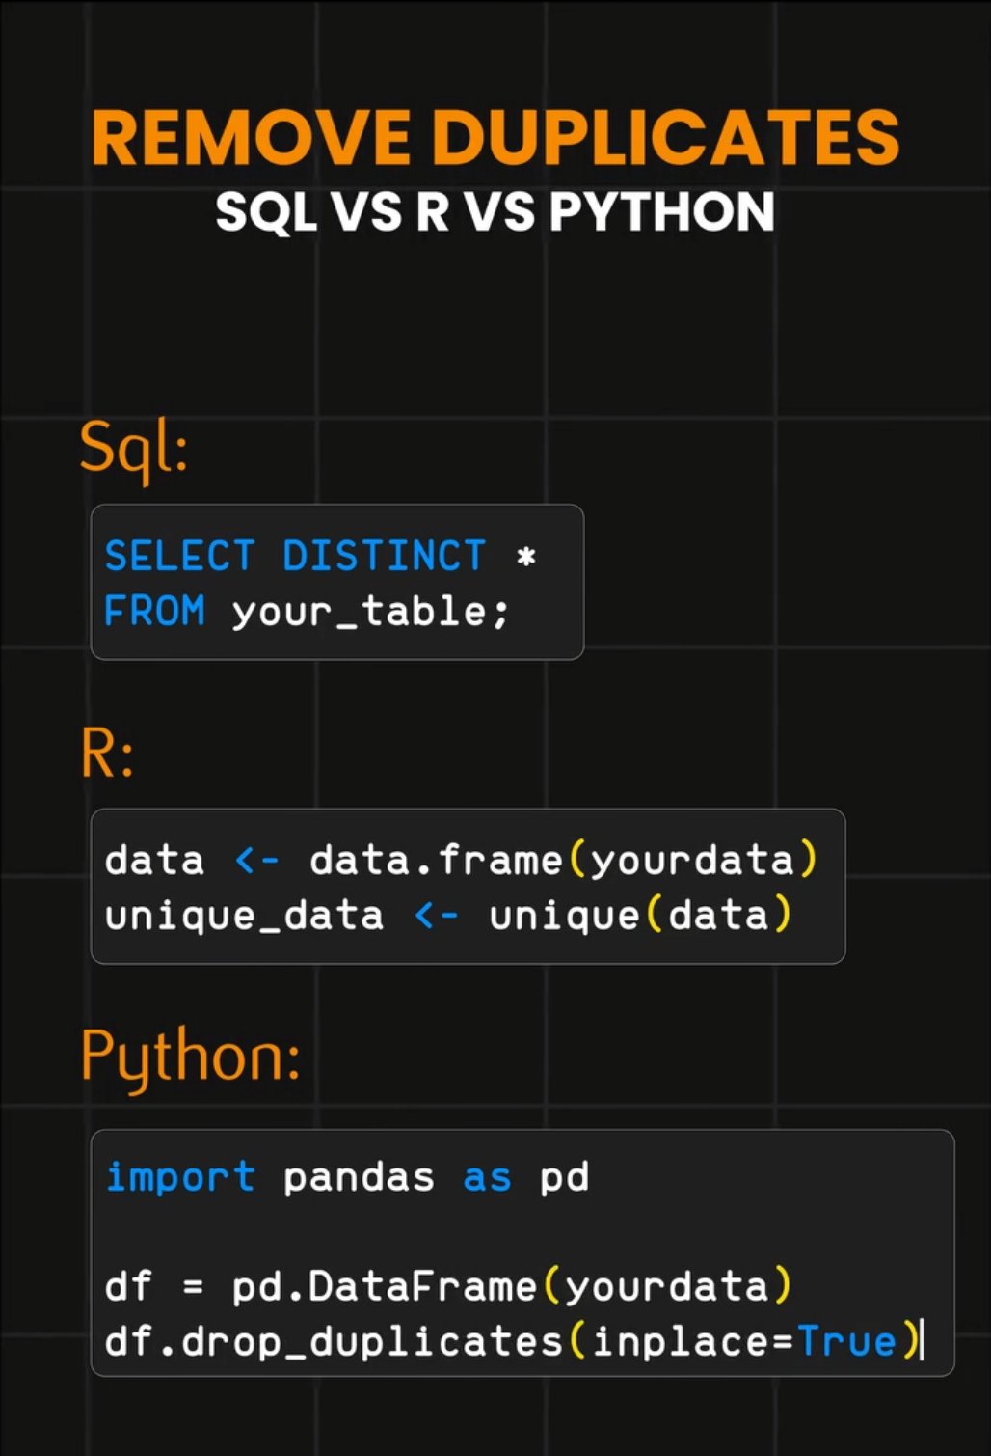
Task: Click SELECT DISTINCT keyword in SQL block
Action: [295, 557]
